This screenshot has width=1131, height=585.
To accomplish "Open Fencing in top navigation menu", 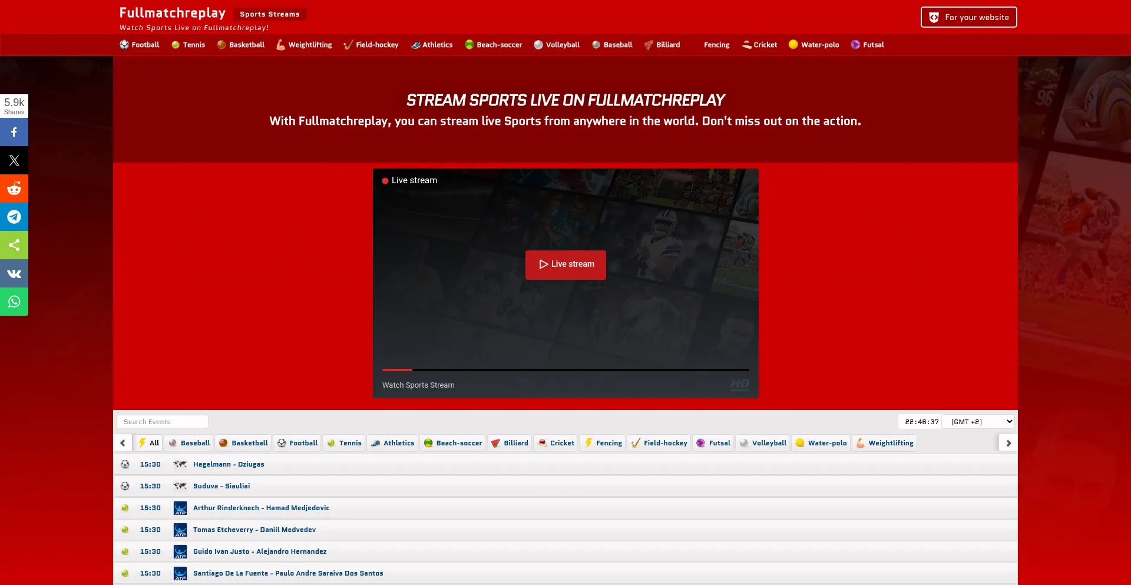I will click(716, 45).
